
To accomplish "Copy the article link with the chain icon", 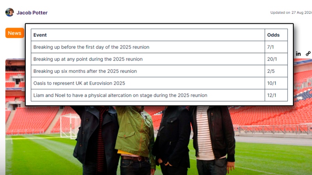I will pyautogui.click(x=308, y=54).
